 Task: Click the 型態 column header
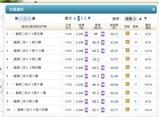[x=127, y=26]
